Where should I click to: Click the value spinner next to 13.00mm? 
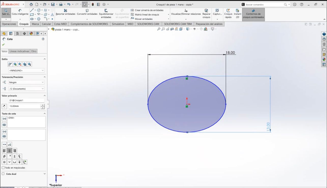42,106
